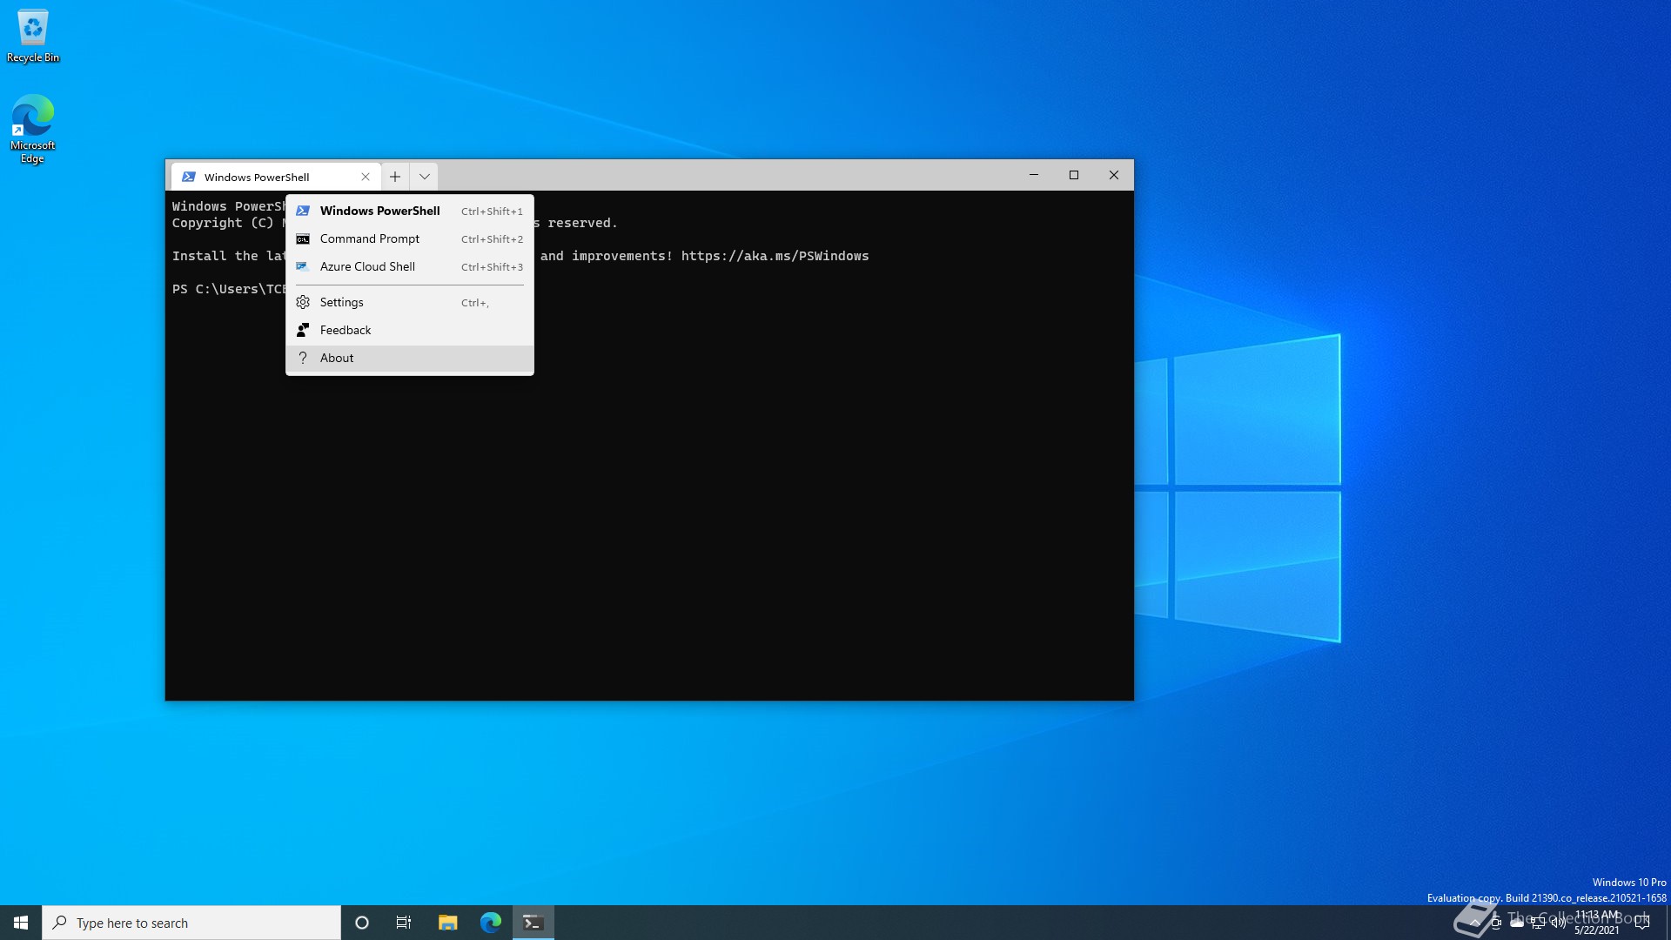Show hidden system tray icons

1474,923
